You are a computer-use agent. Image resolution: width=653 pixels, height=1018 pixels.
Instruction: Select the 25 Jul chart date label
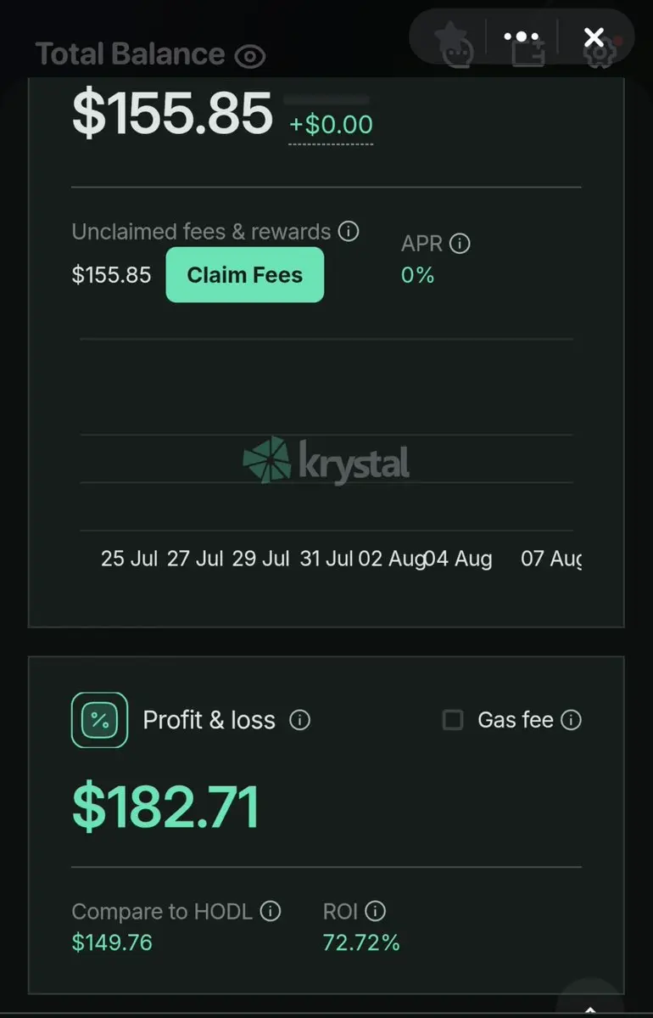click(129, 559)
